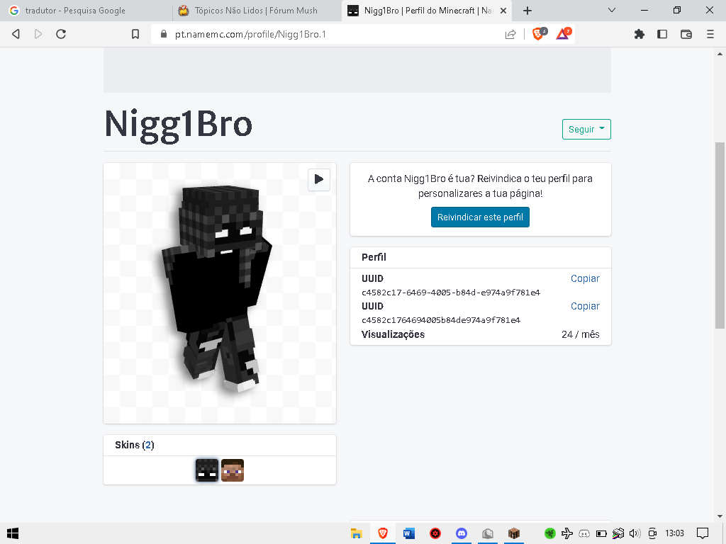Click the page vertical scrollbar thumb
The image size is (726, 544).
(x=720, y=235)
